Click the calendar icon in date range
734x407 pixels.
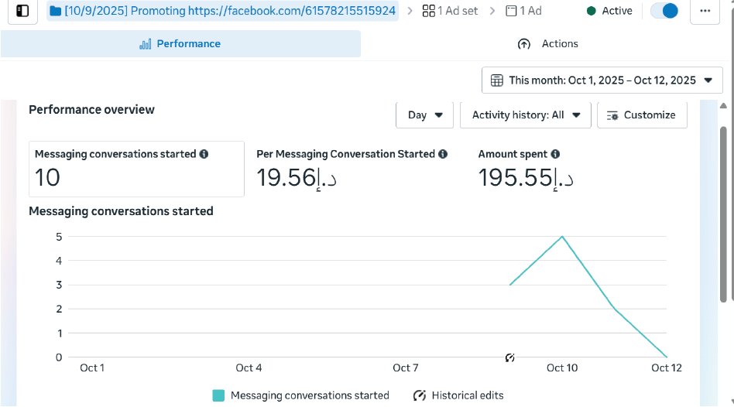[497, 80]
